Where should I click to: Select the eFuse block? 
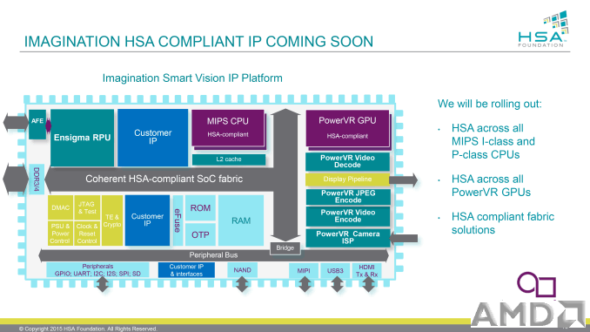click(x=178, y=220)
